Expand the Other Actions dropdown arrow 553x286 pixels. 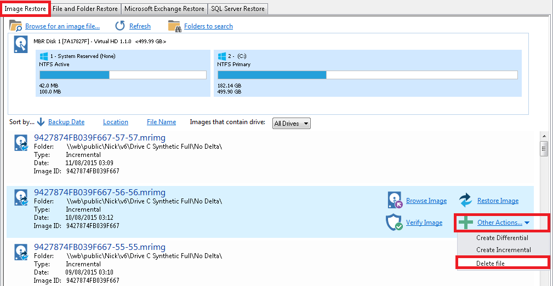(527, 223)
